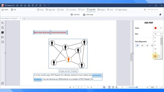Select the 'Image source: Pixabay' caption box
This screenshot has height=92, width=164.
[x=68, y=71]
